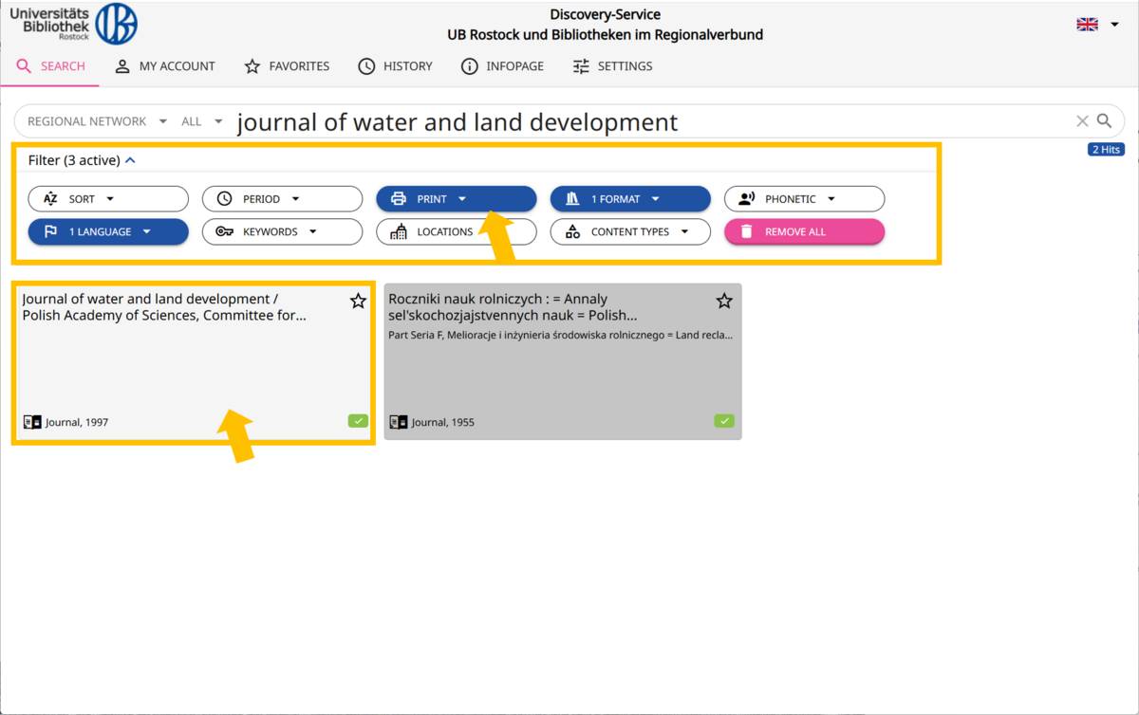Clear the search query with X icon
This screenshot has width=1139, height=715.
point(1082,121)
